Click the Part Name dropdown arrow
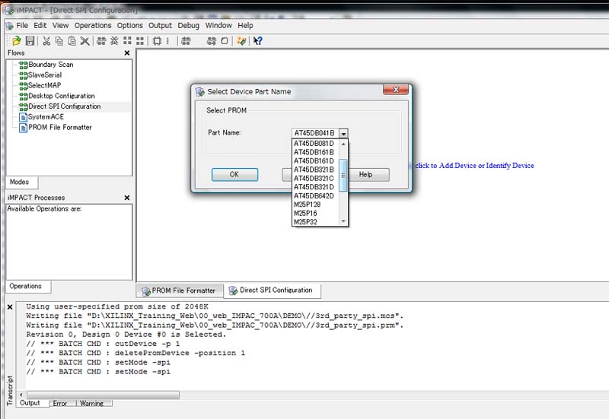The height and width of the screenshot is (419, 609). click(343, 133)
